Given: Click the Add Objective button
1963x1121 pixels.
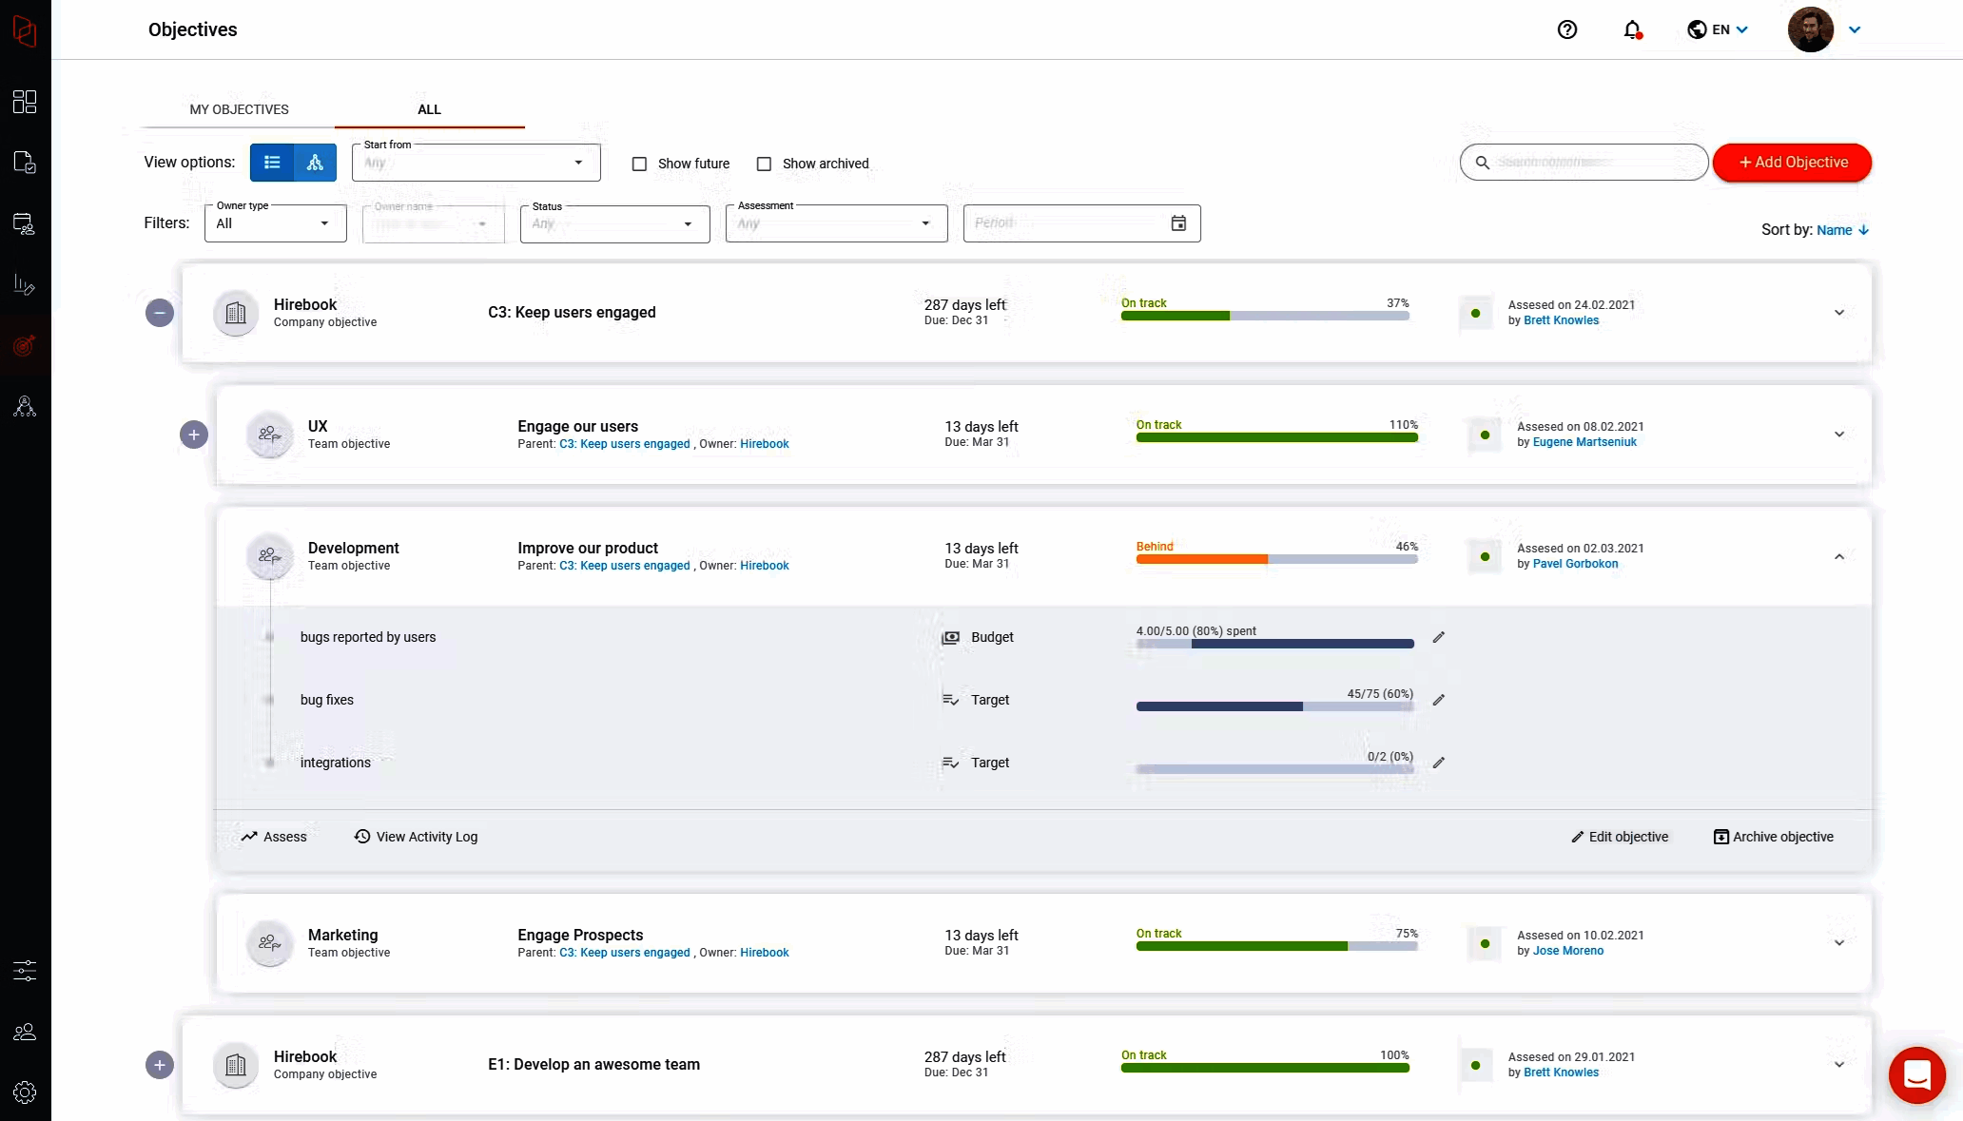Looking at the screenshot, I should pyautogui.click(x=1792, y=163).
